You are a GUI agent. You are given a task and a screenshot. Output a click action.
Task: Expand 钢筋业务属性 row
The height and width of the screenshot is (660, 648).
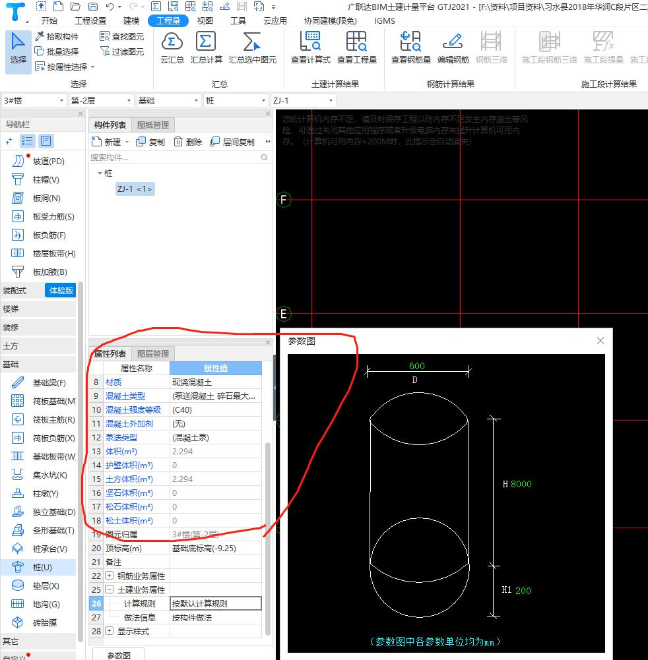pos(109,576)
